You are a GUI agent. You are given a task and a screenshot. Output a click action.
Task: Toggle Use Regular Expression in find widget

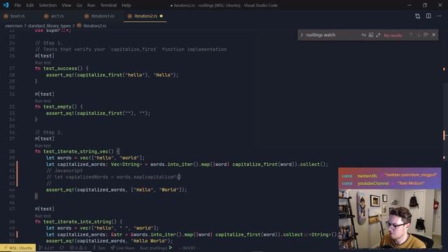378,35
